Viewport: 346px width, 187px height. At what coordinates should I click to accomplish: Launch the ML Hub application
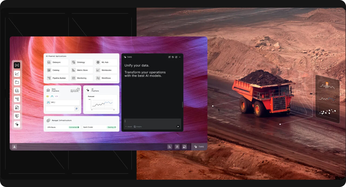pyautogui.click(x=106, y=62)
